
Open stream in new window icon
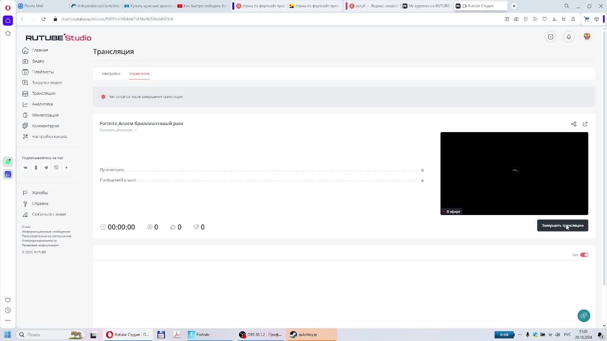click(x=585, y=124)
